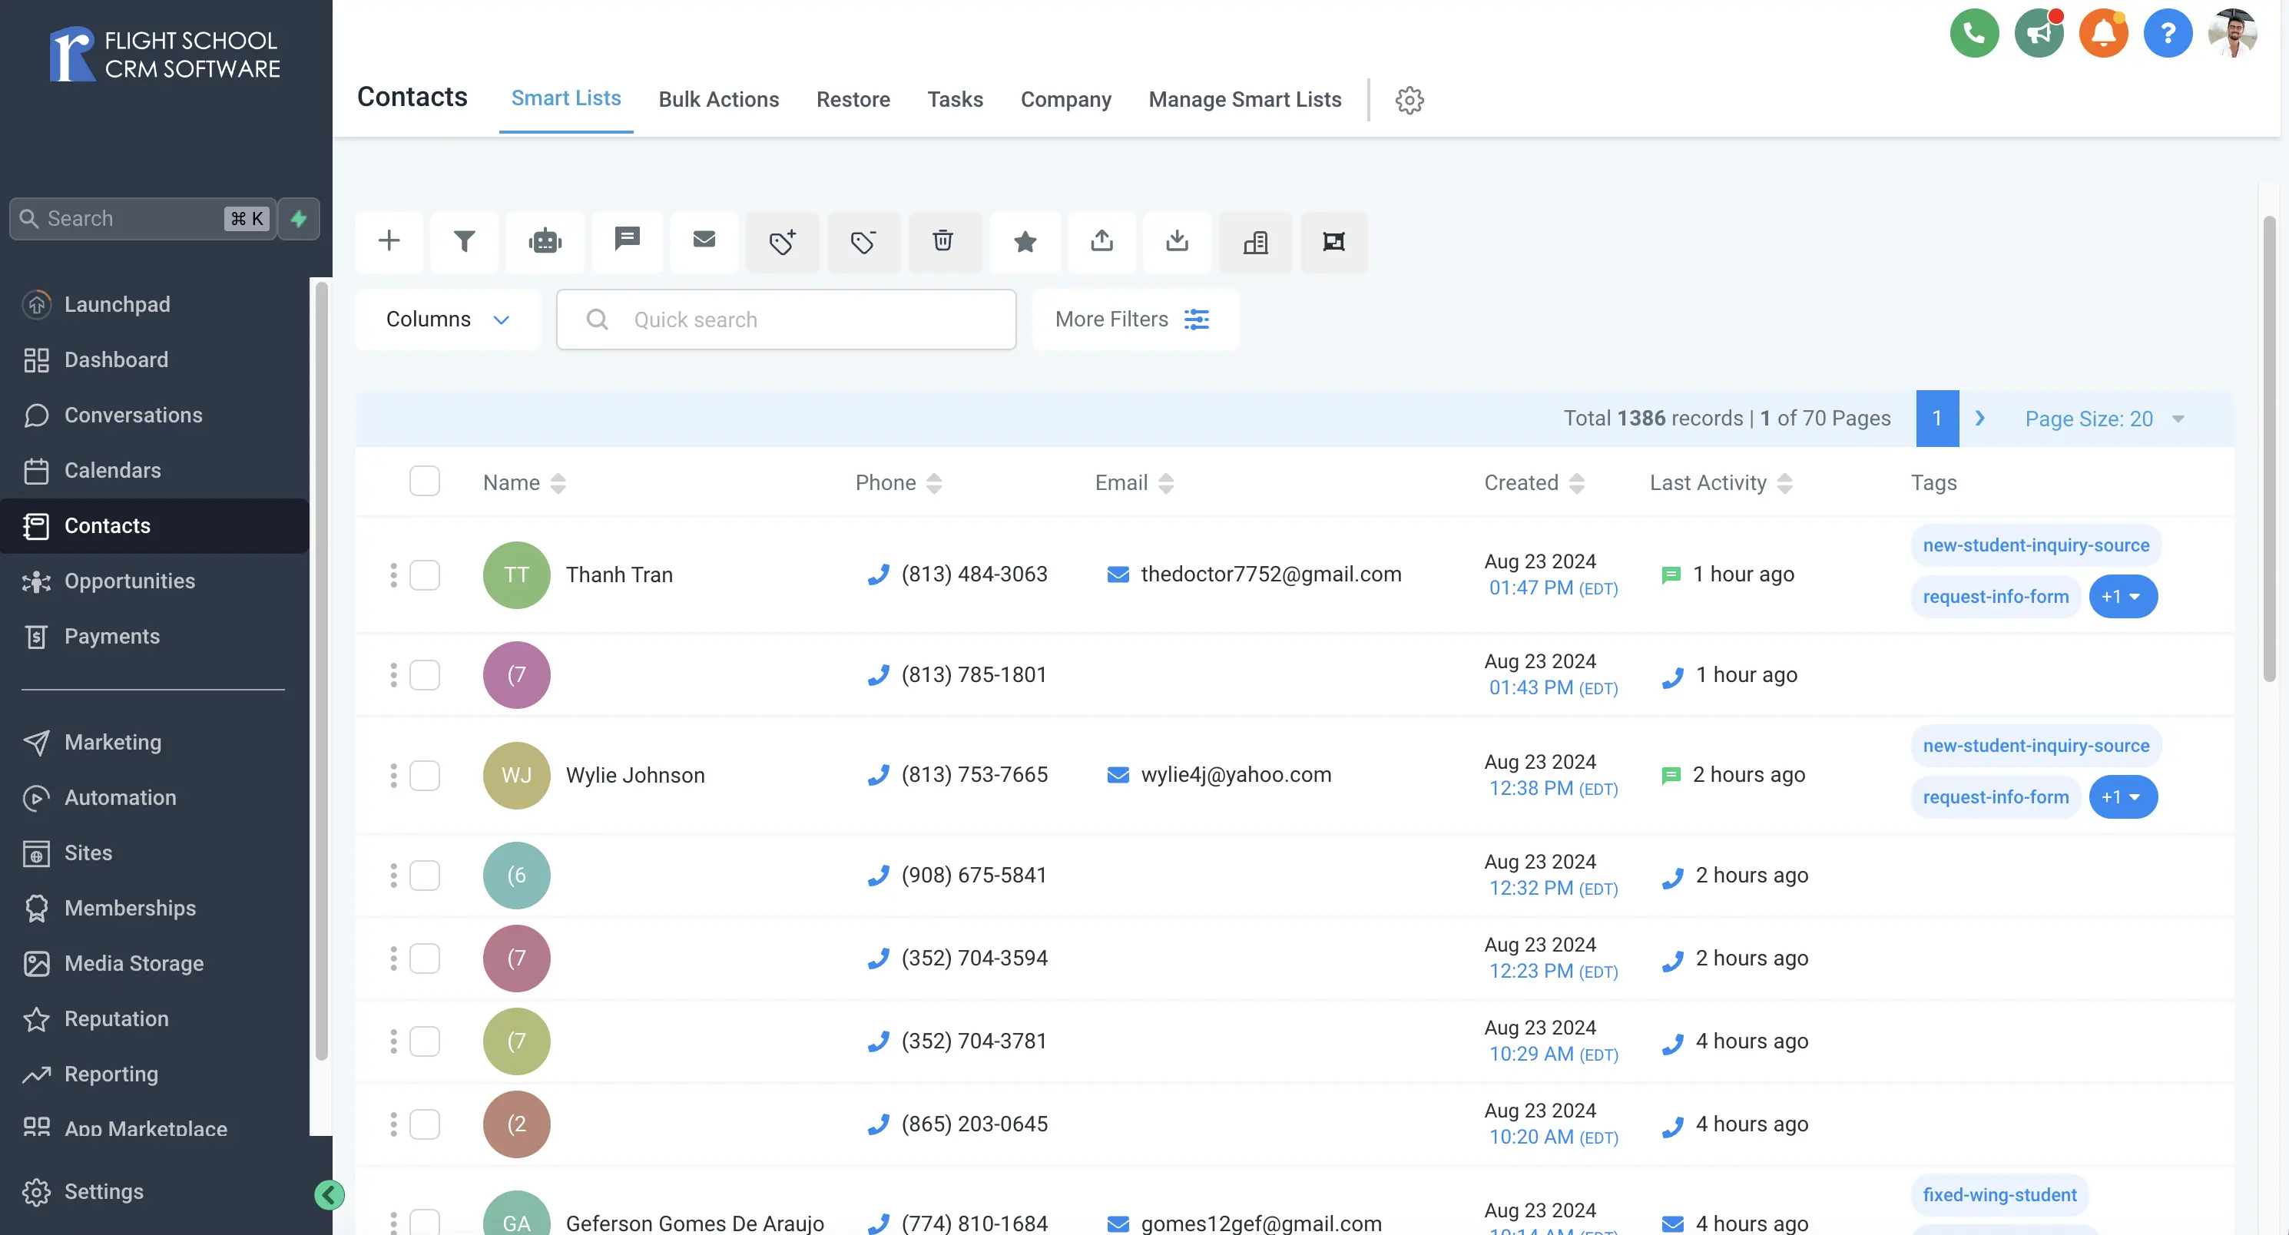Open the Page Size: 20 dropdown
The image size is (2289, 1235).
pos(2104,419)
